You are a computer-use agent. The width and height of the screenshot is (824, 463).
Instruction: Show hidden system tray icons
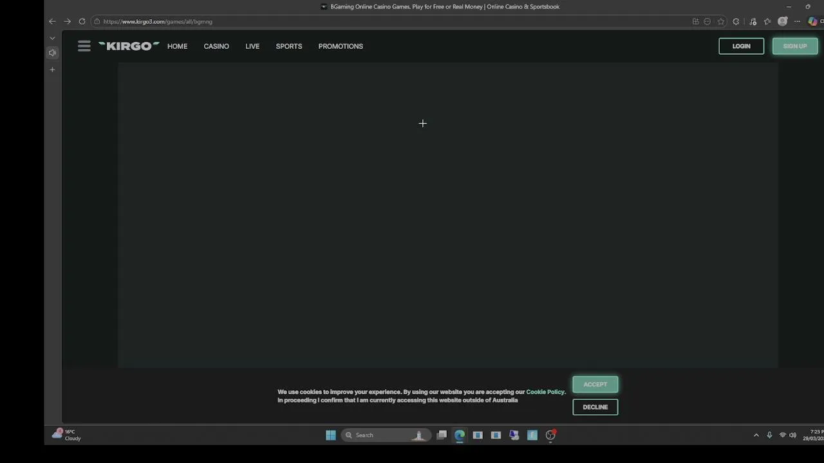point(756,435)
